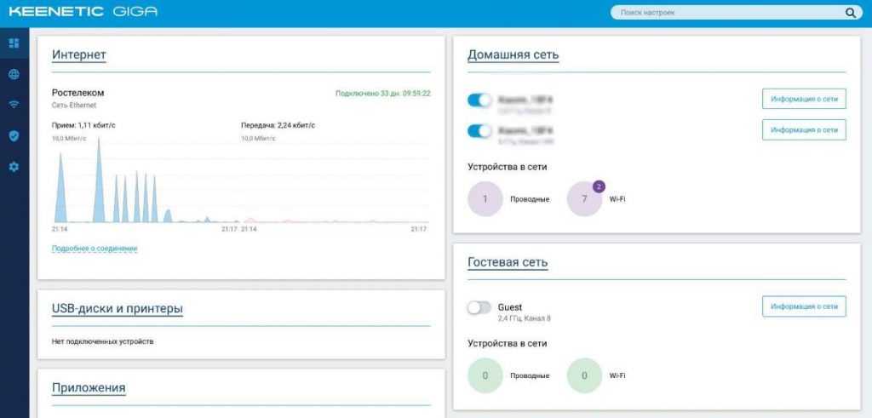Disable the upper home network Wi-Fi toggle

point(479,100)
